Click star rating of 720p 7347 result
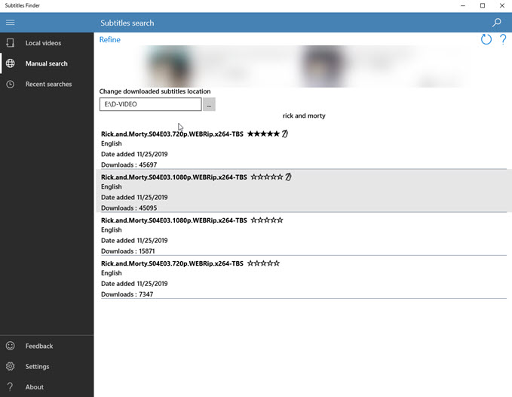 point(263,263)
